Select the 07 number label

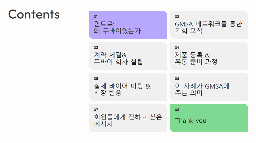click(x=96, y=110)
